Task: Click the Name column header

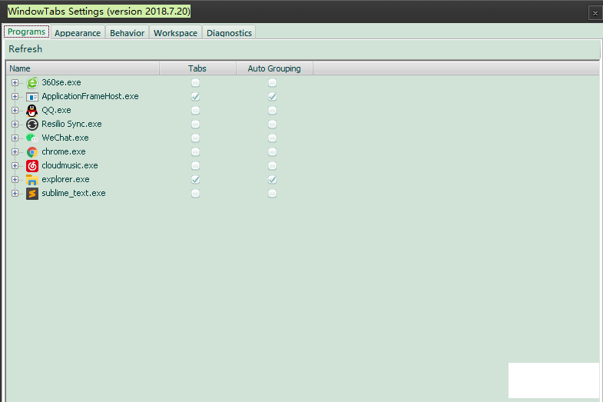Action: pyautogui.click(x=82, y=68)
